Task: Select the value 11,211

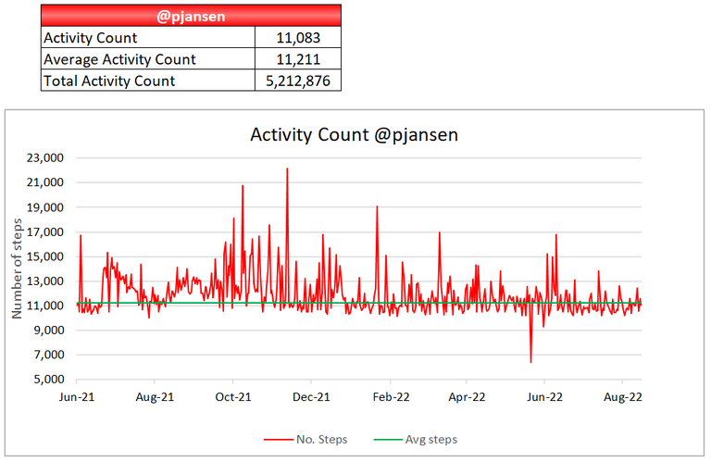Action: pyautogui.click(x=298, y=59)
